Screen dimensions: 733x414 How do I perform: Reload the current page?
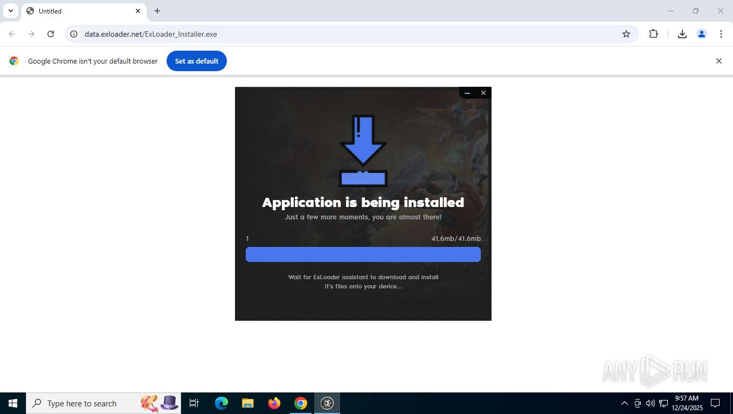[x=51, y=34]
